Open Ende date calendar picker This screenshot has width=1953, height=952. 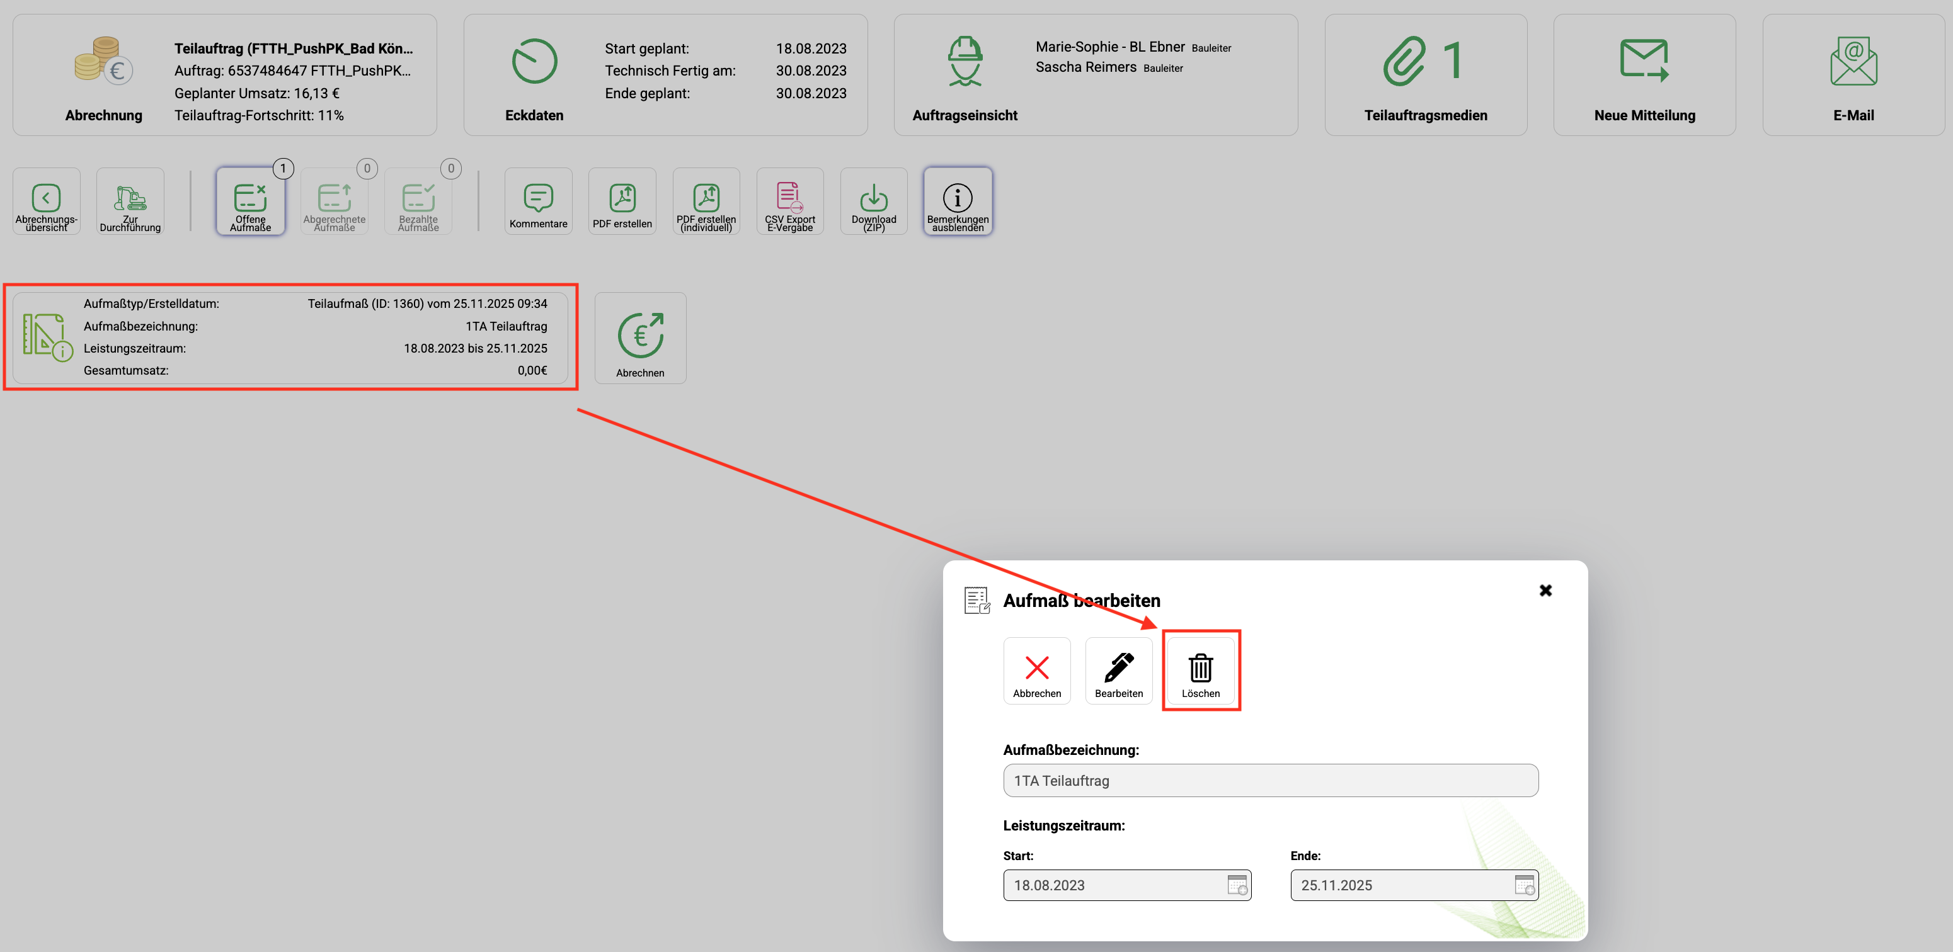tap(1524, 885)
